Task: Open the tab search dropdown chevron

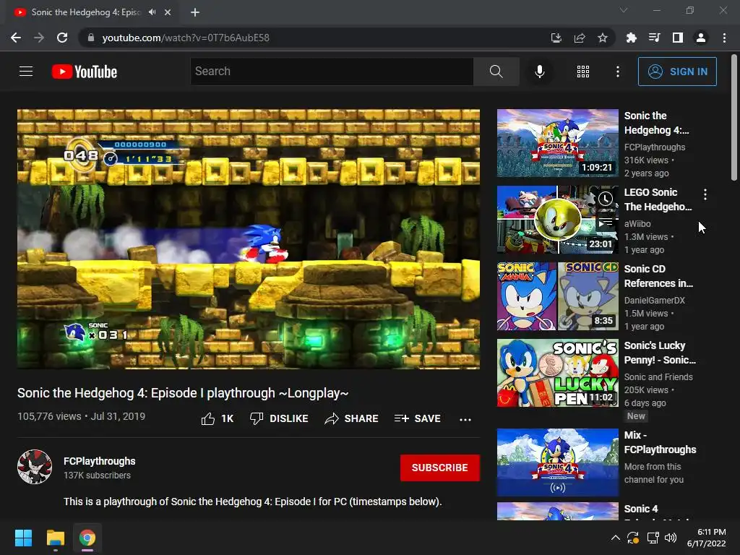Action: 624,10
